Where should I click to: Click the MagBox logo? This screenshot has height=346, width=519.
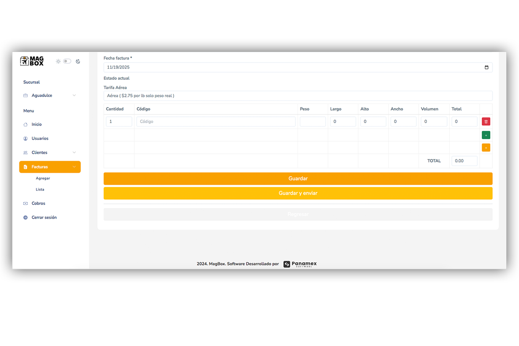pyautogui.click(x=32, y=61)
